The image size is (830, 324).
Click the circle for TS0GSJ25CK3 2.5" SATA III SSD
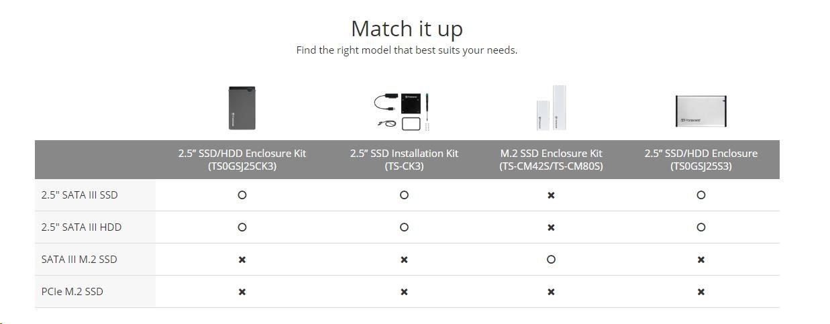[x=242, y=195]
